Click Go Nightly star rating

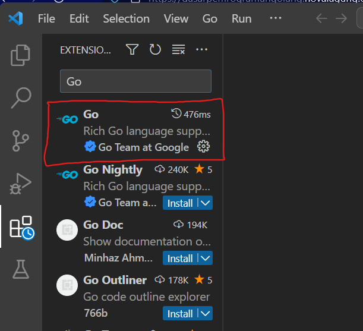pos(203,169)
